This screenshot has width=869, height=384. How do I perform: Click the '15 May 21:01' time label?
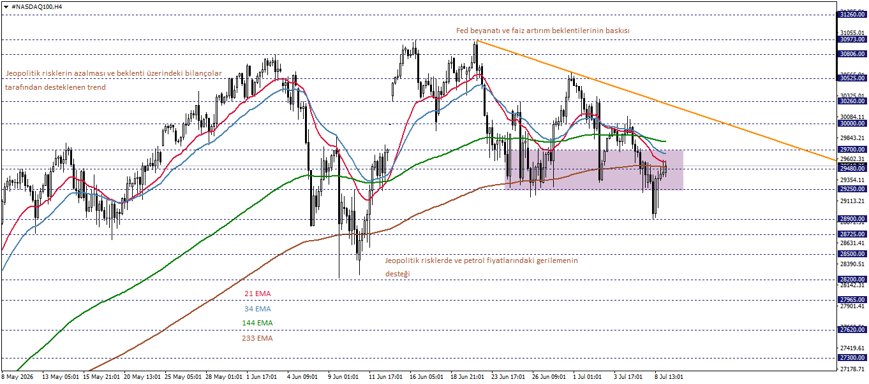click(x=101, y=376)
